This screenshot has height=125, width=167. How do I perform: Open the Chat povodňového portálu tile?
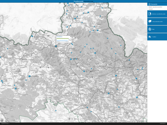157,21
